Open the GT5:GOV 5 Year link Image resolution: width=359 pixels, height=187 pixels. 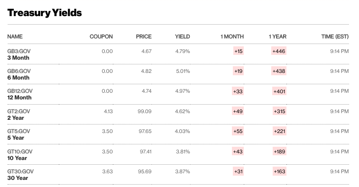pyautogui.click(x=19, y=134)
